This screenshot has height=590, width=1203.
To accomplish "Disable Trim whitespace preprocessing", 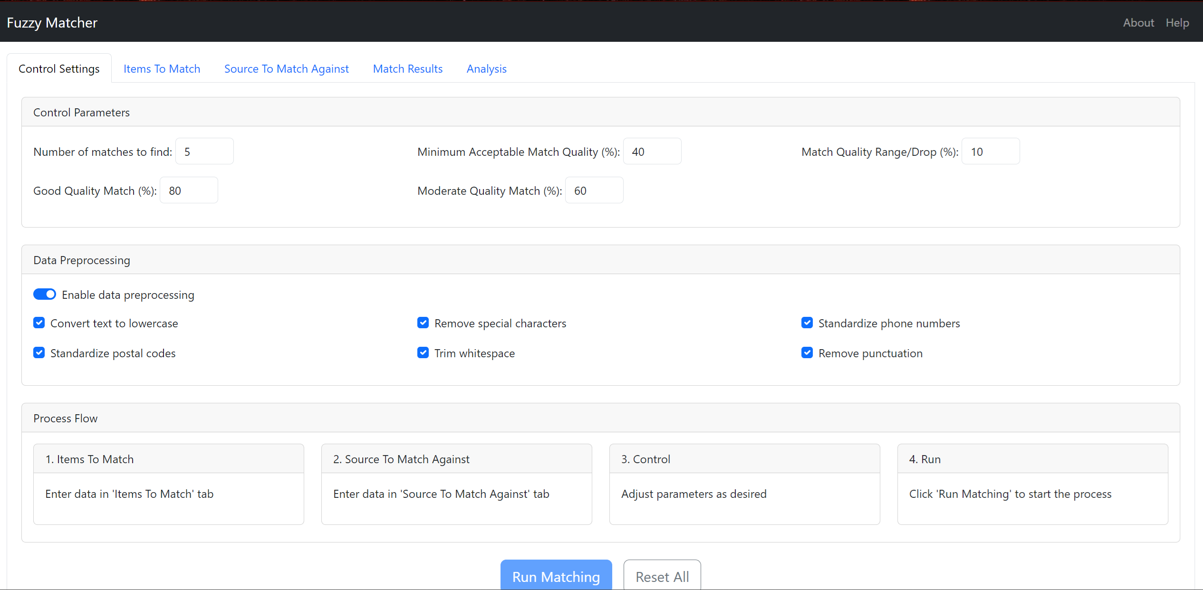I will pos(423,352).
